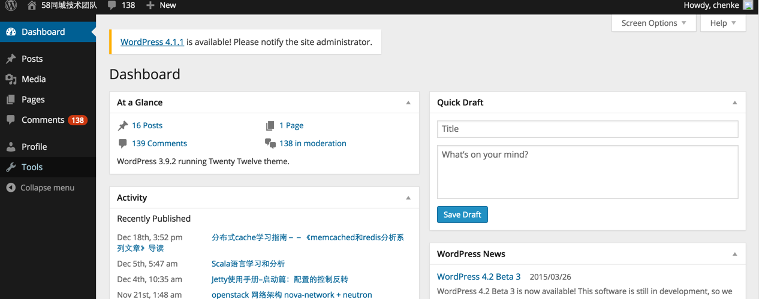Viewport: 759px width, 299px height.
Task: Open the WordPress 4.1.1 update link
Action: [152, 42]
